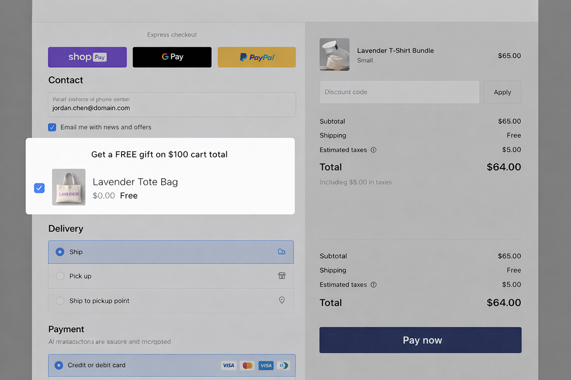571x380 pixels.
Task: Select the Pick up delivery option
Action: coord(60,276)
